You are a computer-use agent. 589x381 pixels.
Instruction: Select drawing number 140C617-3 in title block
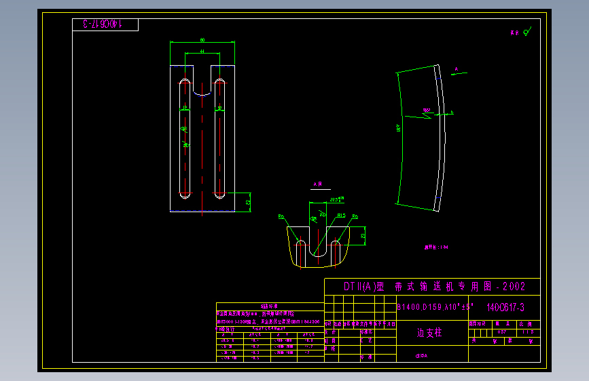(505, 308)
